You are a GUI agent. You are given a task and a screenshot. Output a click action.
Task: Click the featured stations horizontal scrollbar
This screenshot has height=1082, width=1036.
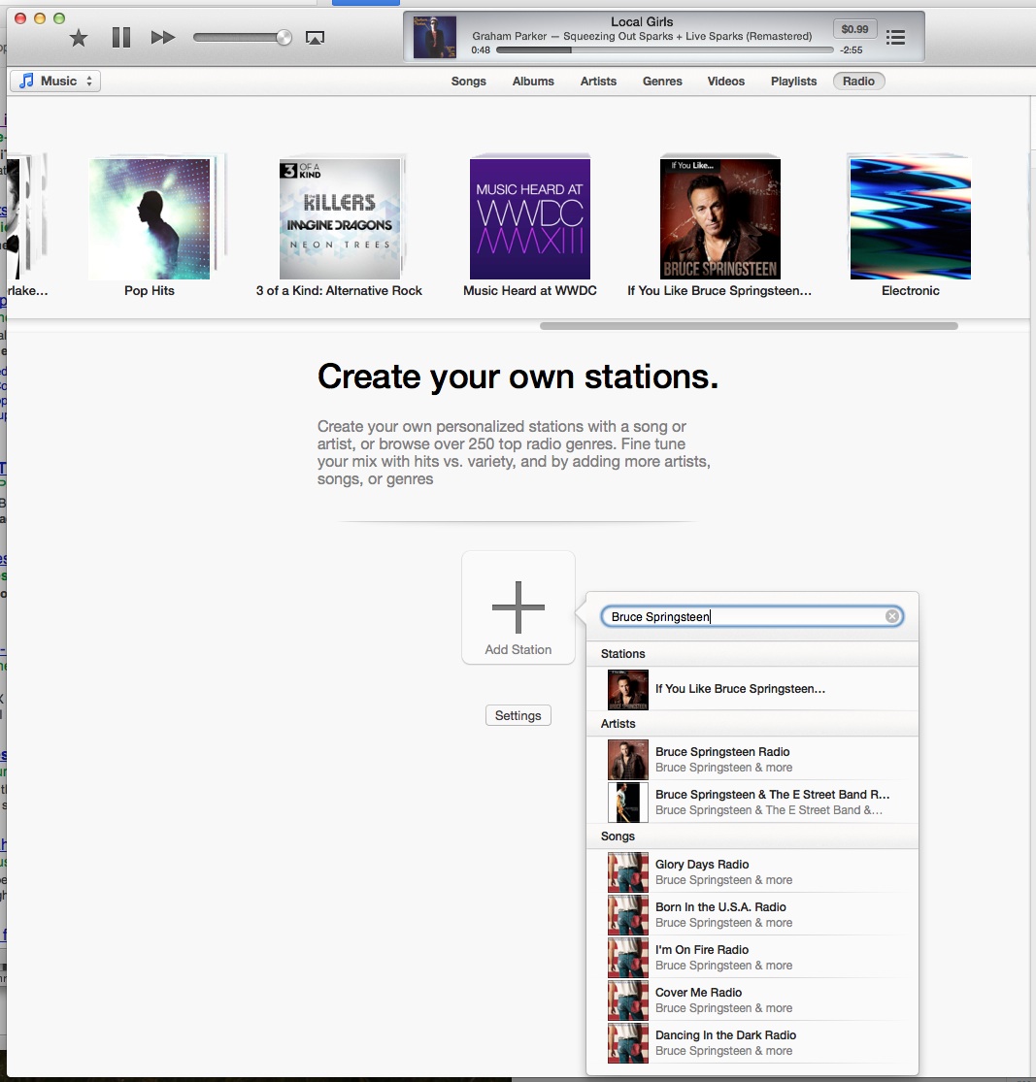[749, 326]
